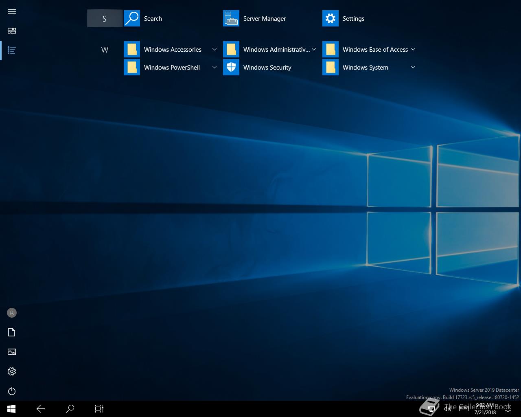
Task: Launch Settings app gear tile
Action: [x=331, y=18]
